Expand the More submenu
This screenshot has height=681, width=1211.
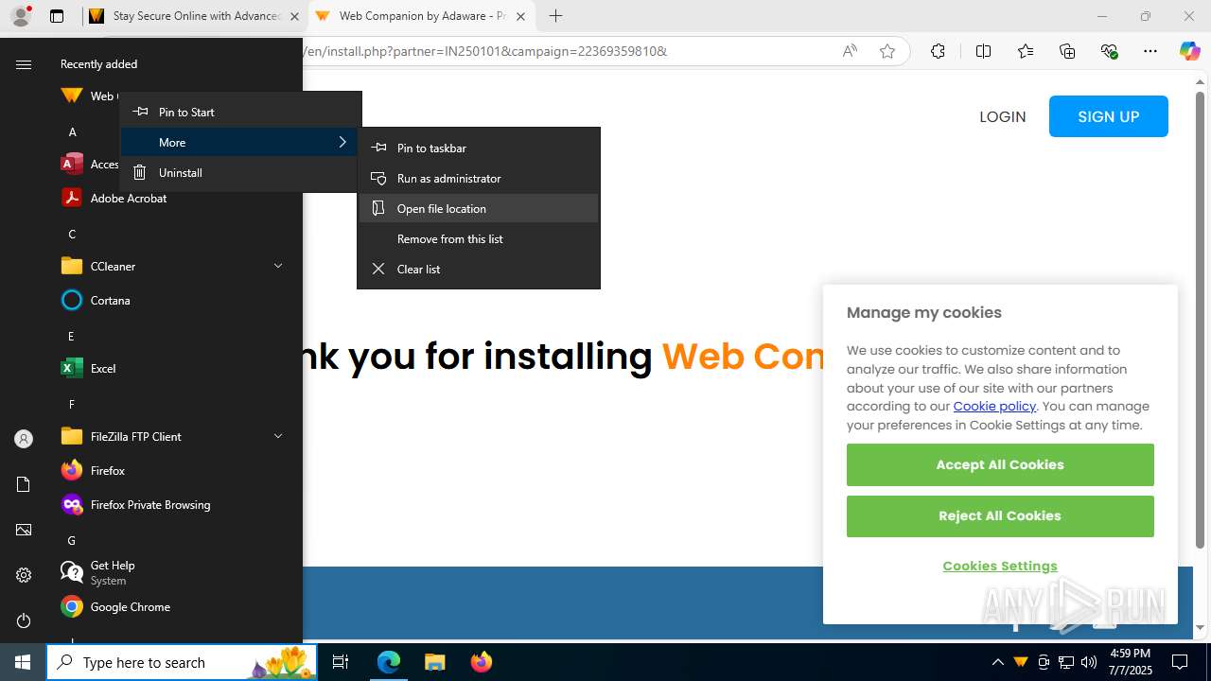[241, 142]
